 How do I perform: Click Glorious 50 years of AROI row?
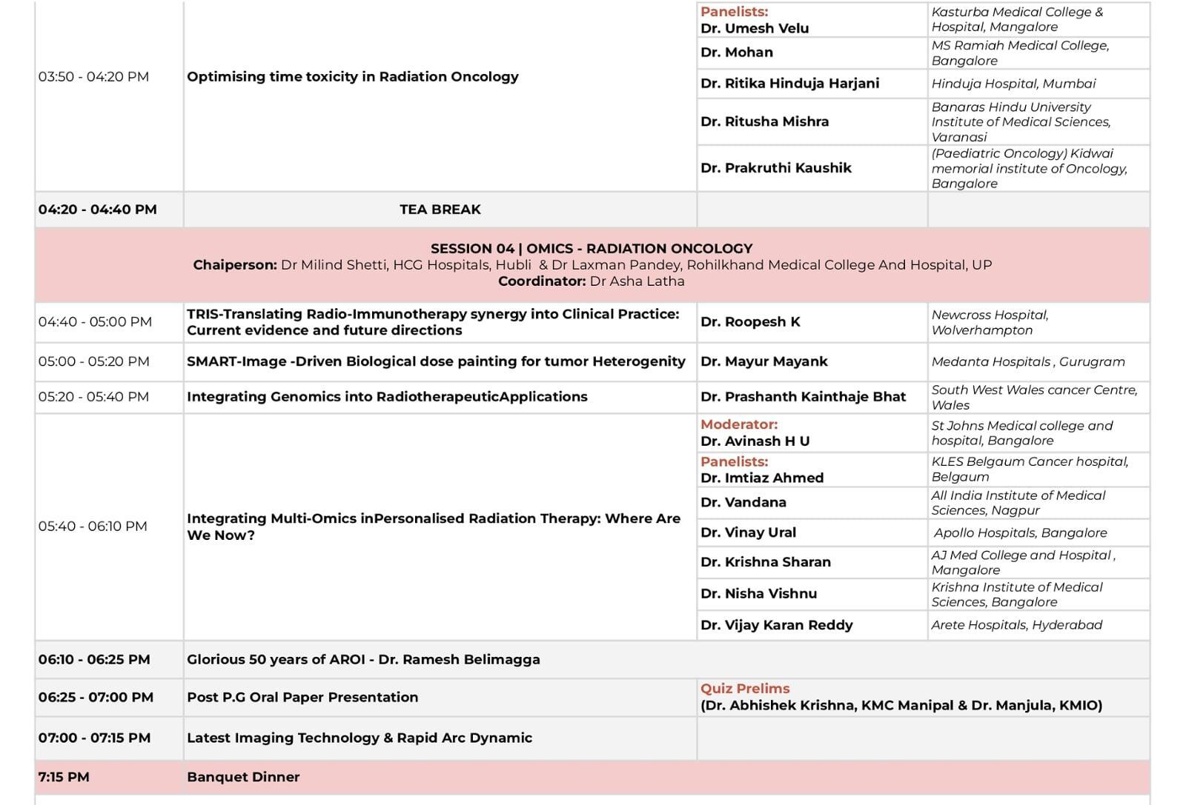click(363, 660)
